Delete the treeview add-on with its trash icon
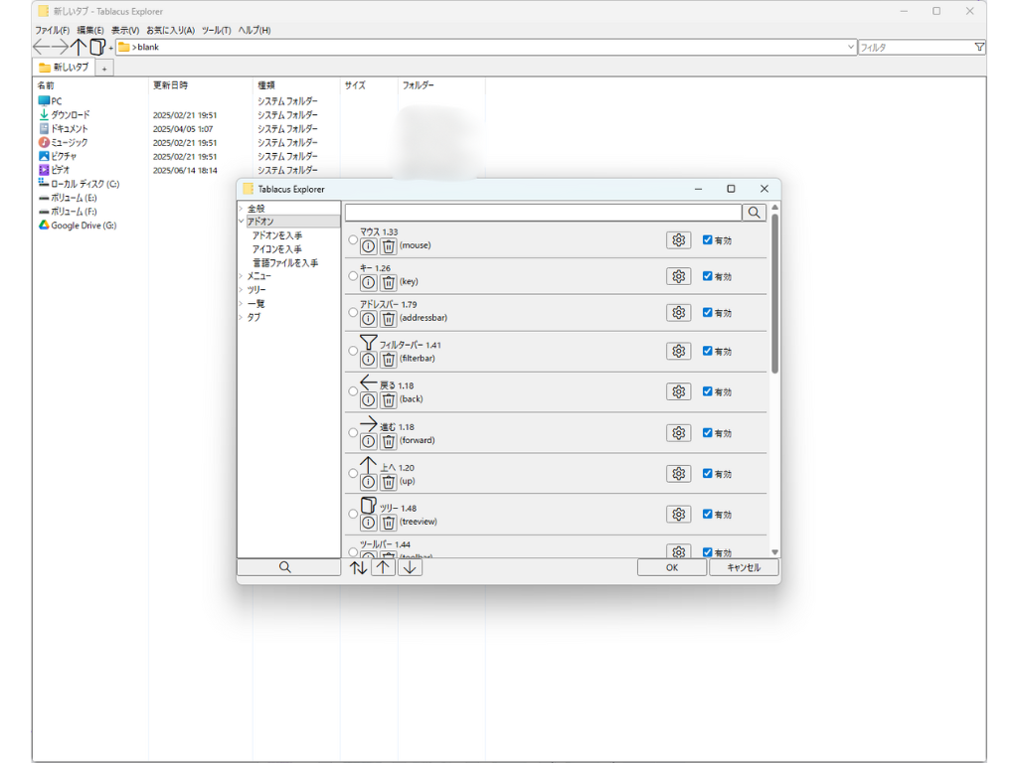1018x763 pixels. 389,522
